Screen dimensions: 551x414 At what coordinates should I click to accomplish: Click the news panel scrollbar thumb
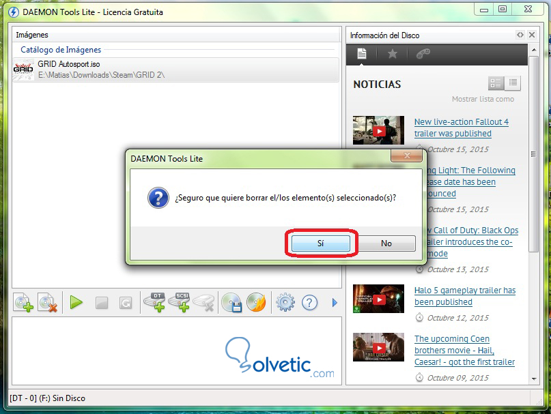(x=534, y=154)
